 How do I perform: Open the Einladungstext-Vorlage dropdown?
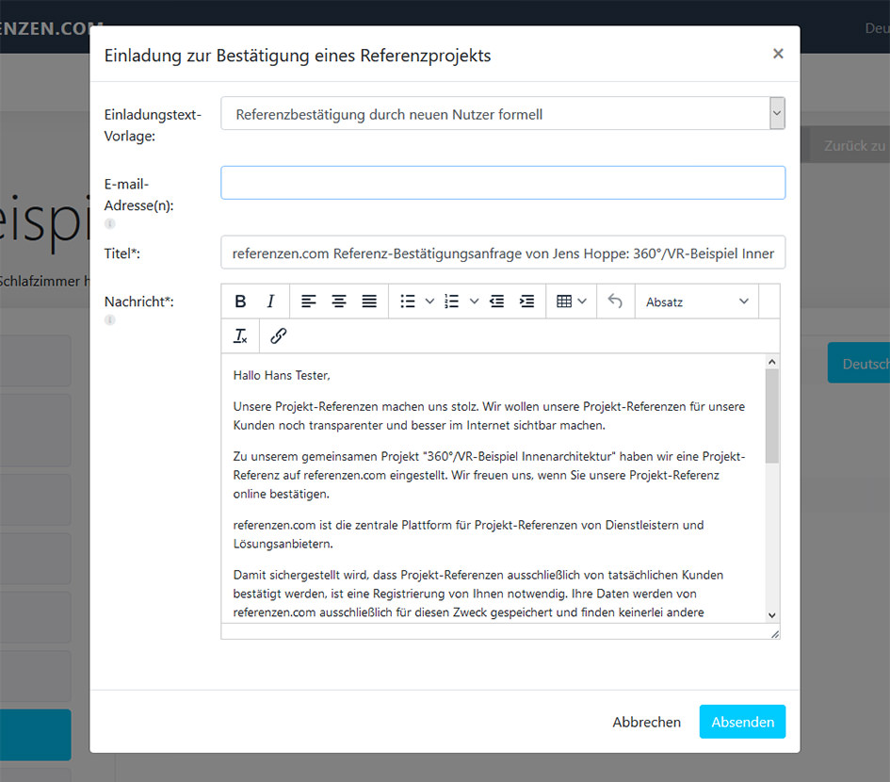point(502,112)
